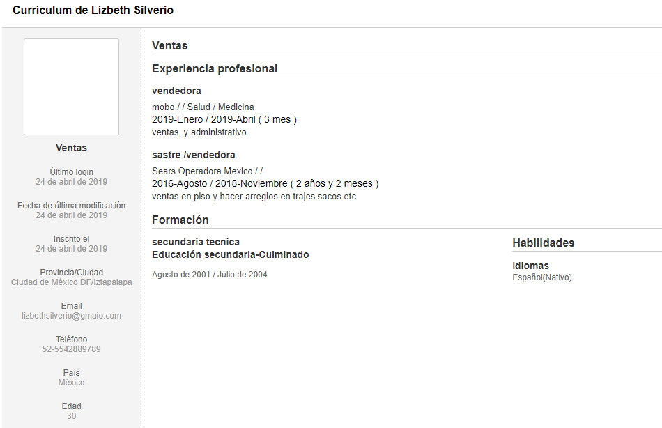Click the 'vendedora' job title
The height and width of the screenshot is (428, 662).
pyautogui.click(x=176, y=91)
